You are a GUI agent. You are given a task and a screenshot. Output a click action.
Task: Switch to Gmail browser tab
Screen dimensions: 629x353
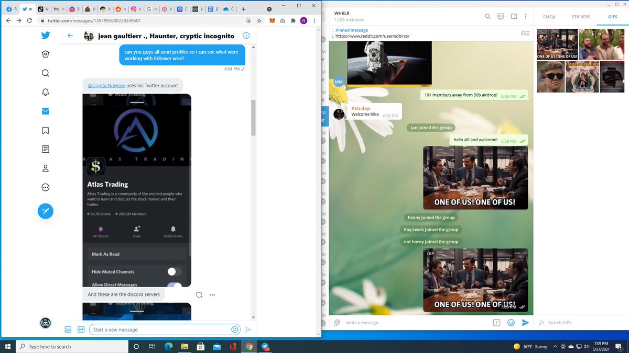(59, 9)
